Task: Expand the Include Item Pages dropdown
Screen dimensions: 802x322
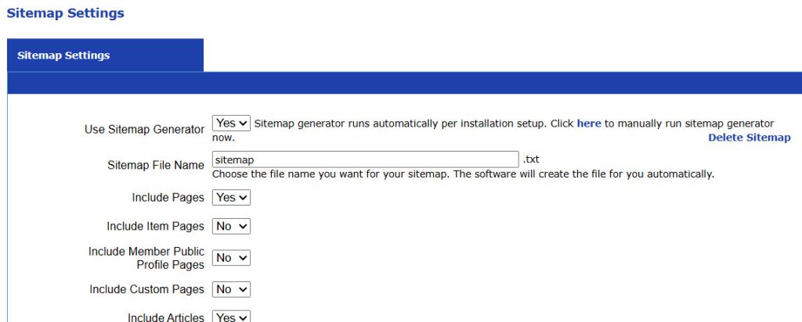Action: coord(231,226)
